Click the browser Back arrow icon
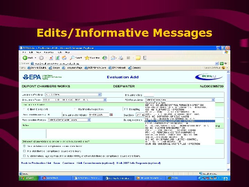 (x=25, y=58)
